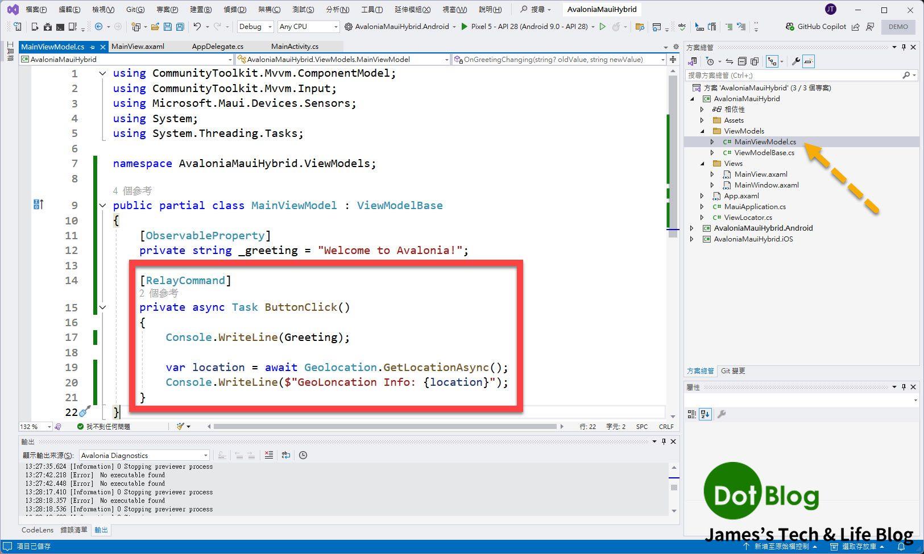The height and width of the screenshot is (554, 924).
Task: Click the DEMO button
Action: [x=898, y=27]
